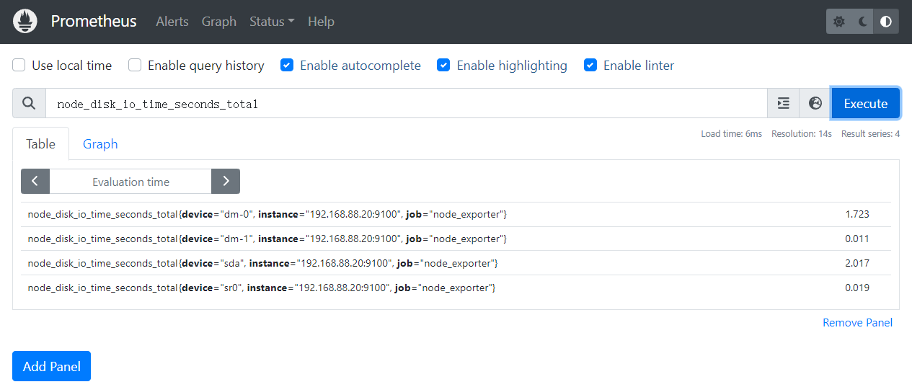The width and height of the screenshot is (912, 387).
Task: Switch to dark theme with moon icon
Action: coord(863,22)
